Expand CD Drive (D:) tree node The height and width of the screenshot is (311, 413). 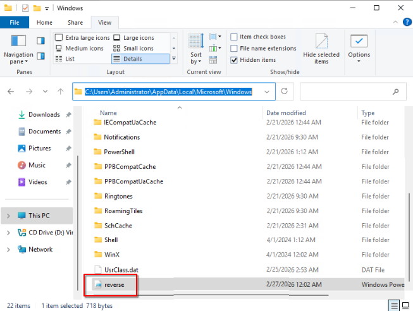click(8, 233)
